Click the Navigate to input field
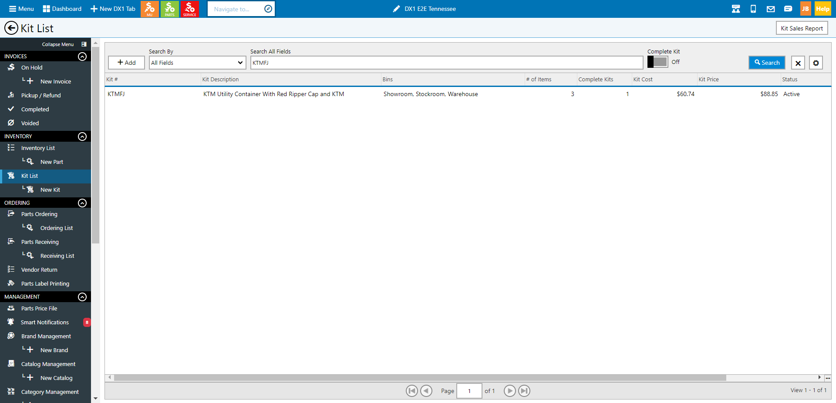 tap(235, 9)
